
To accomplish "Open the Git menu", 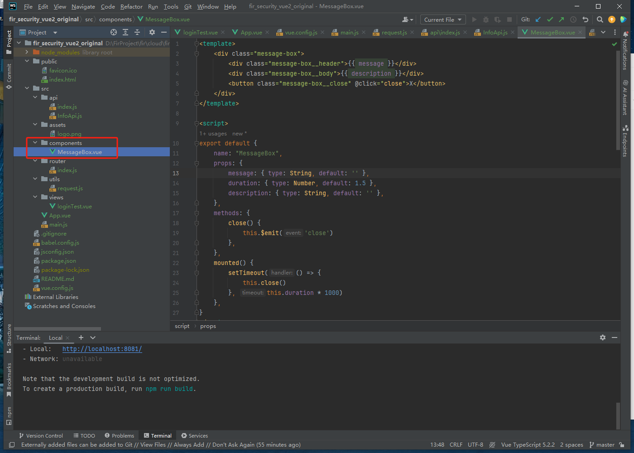I will 188,6.
